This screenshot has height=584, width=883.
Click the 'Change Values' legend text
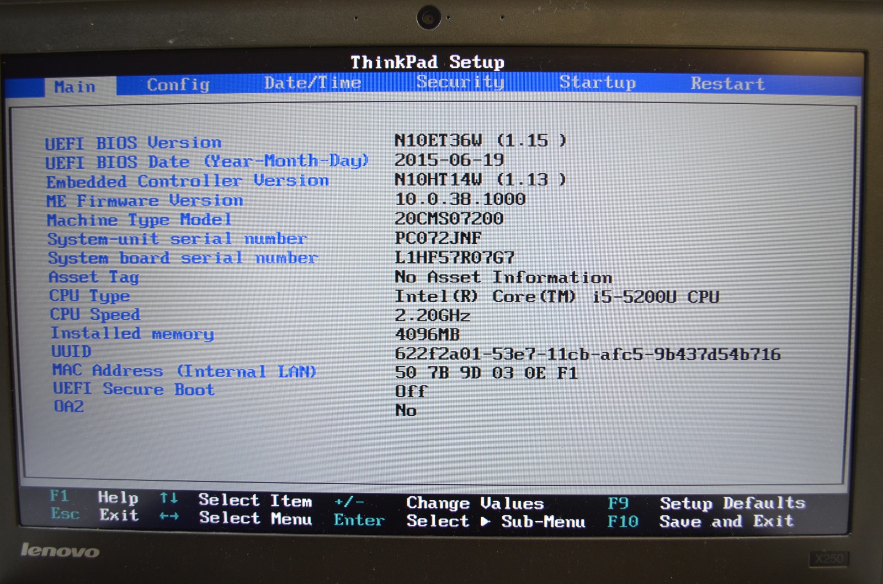pos(476,503)
